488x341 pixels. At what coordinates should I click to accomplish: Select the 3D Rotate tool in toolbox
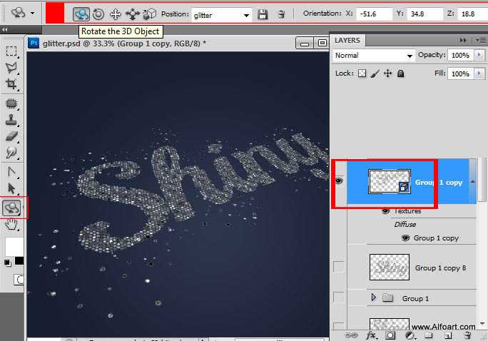[11, 208]
